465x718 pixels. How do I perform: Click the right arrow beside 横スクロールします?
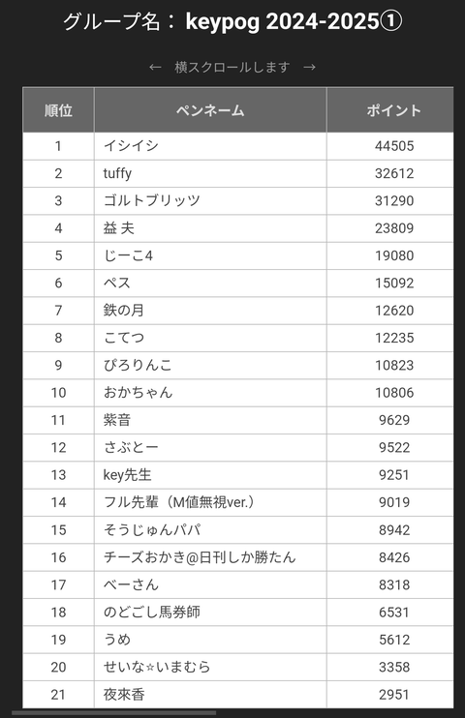pos(310,68)
